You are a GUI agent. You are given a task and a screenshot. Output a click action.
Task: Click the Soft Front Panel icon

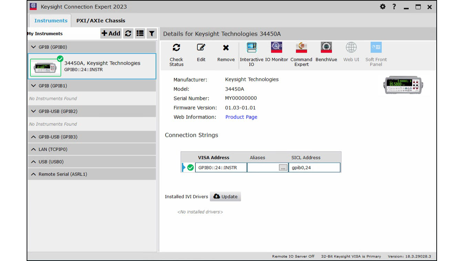click(376, 53)
